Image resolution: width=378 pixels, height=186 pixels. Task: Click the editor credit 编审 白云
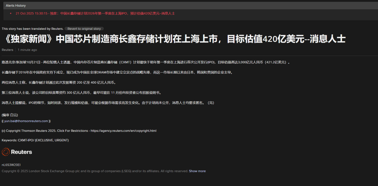pos(10,115)
